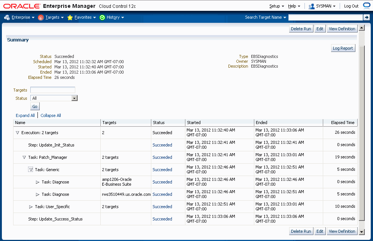Screen dimensions: 373x241
Task: Click the scrollbar up arrow
Action: click(x=362, y=28)
